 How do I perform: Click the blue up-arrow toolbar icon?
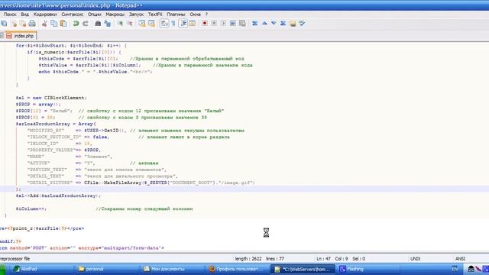[x=264, y=24]
